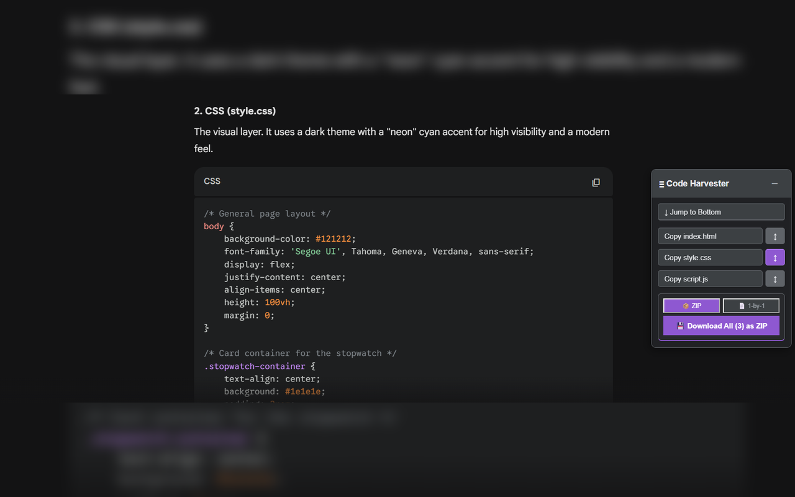Switch download mode to ZIP
This screenshot has width=795, height=497.
(x=691, y=305)
